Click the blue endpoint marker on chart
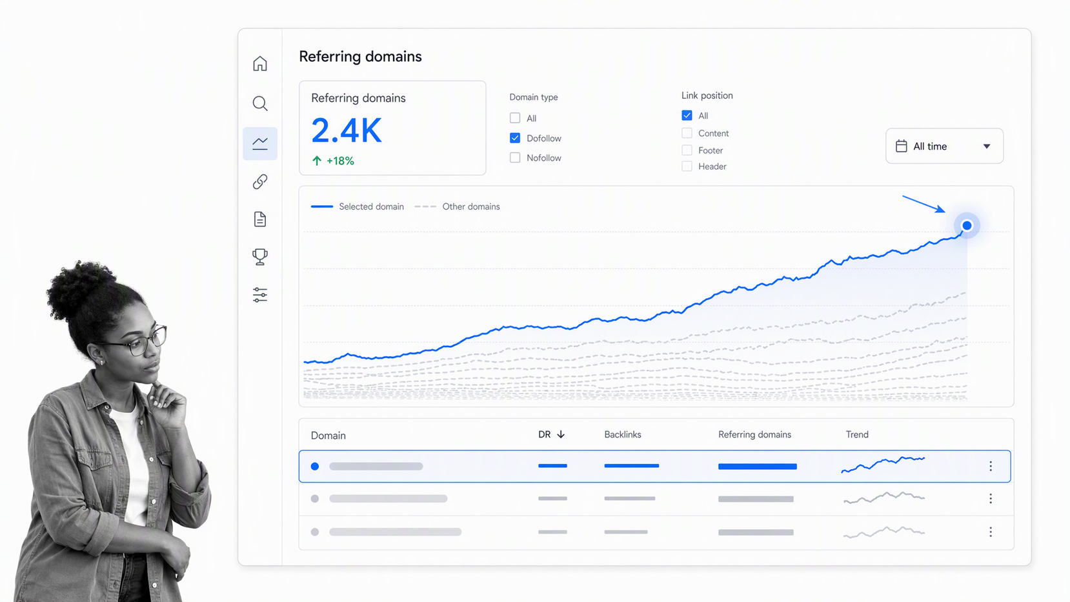1070x602 pixels. (x=967, y=226)
